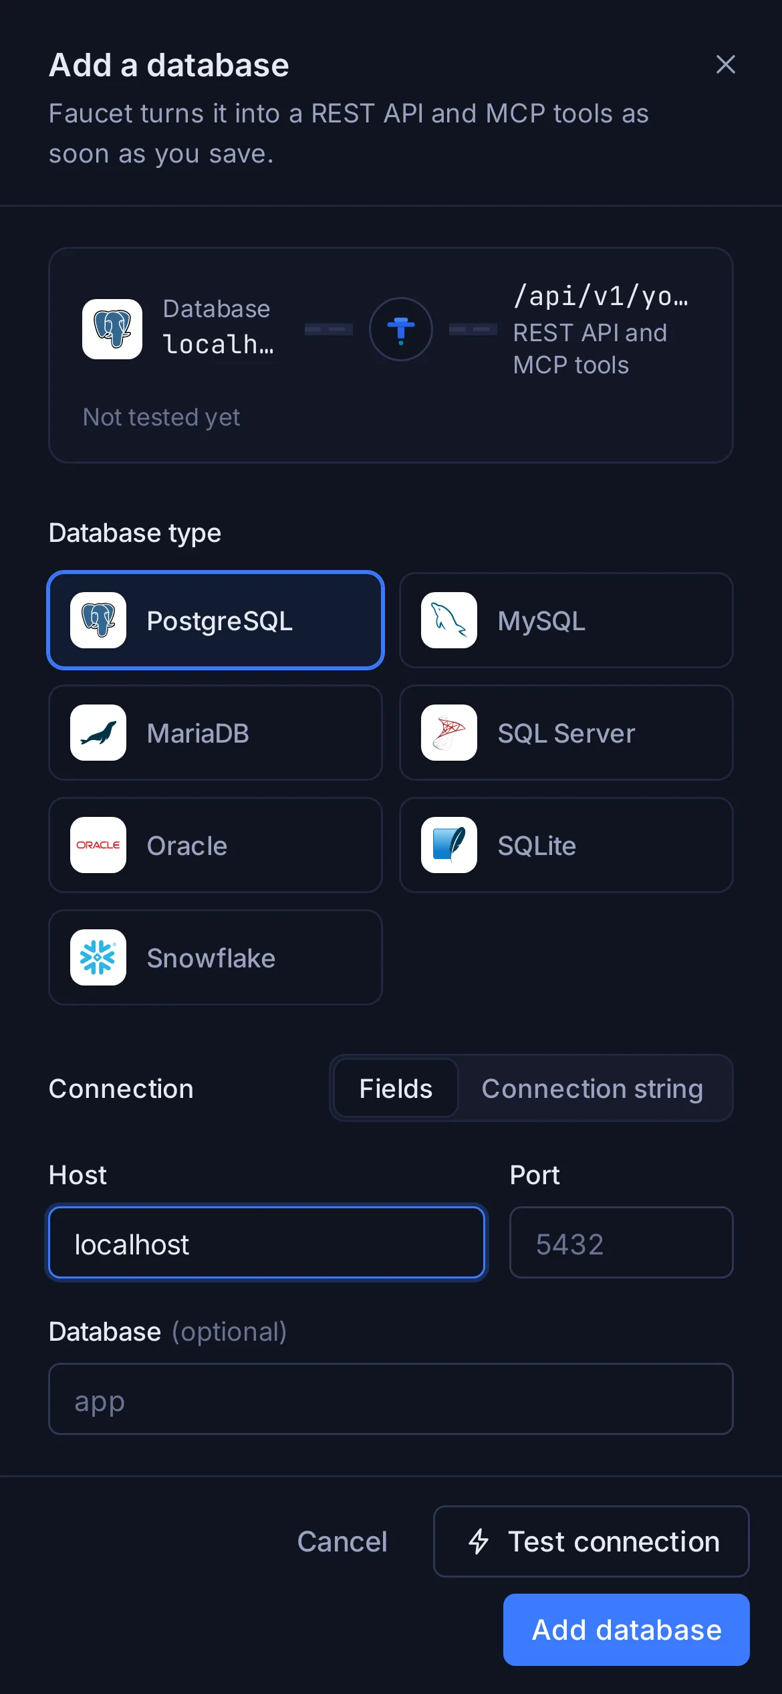Select the MySQL database type
Screen dimensions: 782x1694
point(566,620)
